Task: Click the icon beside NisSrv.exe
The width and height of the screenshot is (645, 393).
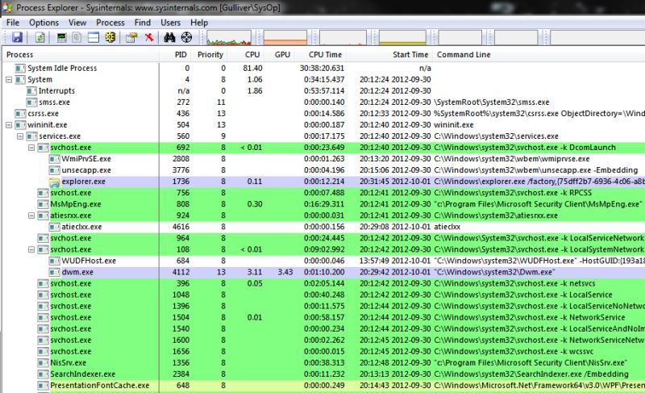Action: pyautogui.click(x=43, y=363)
